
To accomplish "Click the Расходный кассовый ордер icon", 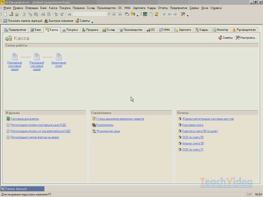I will click(x=36, y=57).
